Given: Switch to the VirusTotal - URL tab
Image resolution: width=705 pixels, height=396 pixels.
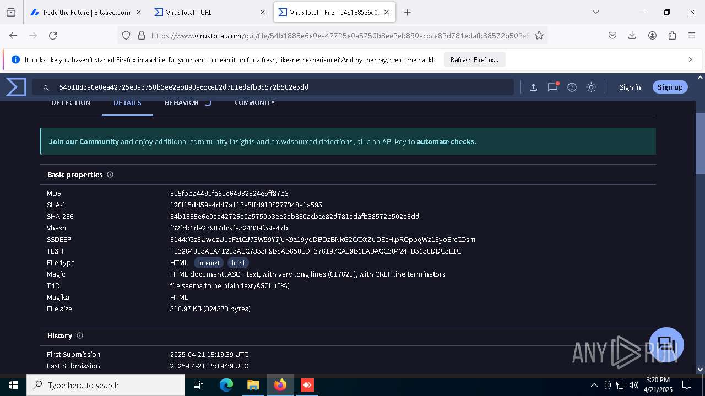Looking at the screenshot, I should tap(210, 12).
